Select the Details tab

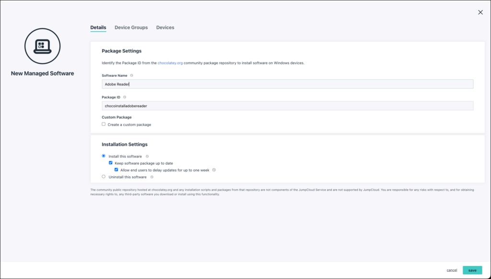98,27
